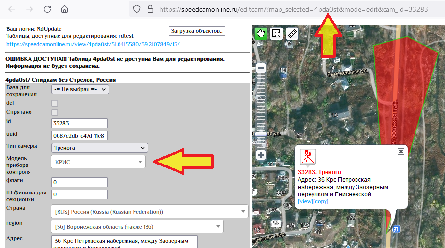This screenshot has width=445, height=248.
Task: Expand the Модель прибора контроля dropdown
Action: coord(98,162)
